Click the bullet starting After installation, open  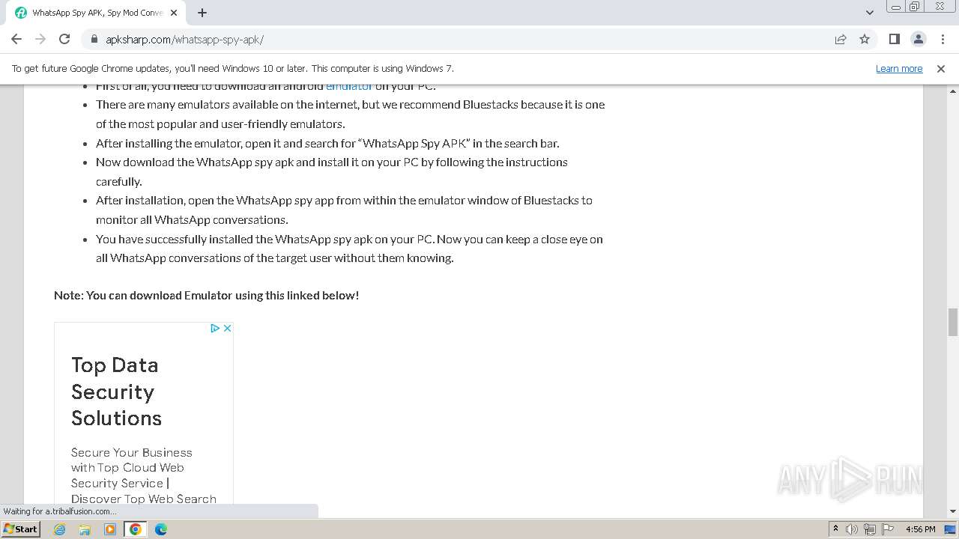(x=344, y=210)
